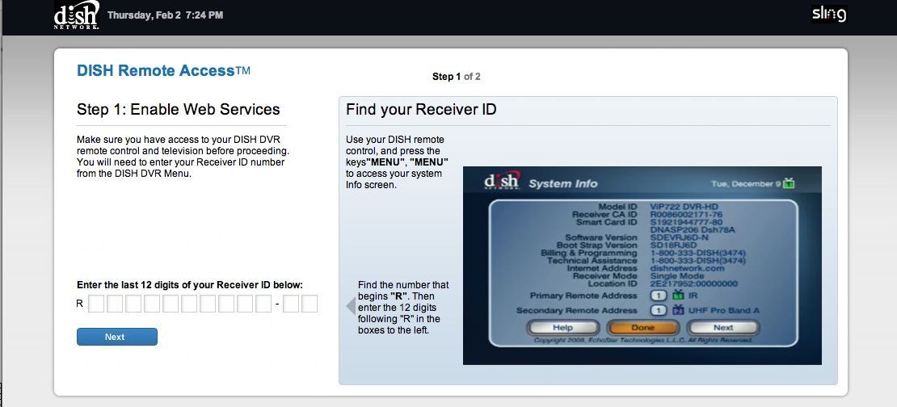The width and height of the screenshot is (897, 407).
Task: Click orange Done button in System Info screenshot
Action: point(642,328)
